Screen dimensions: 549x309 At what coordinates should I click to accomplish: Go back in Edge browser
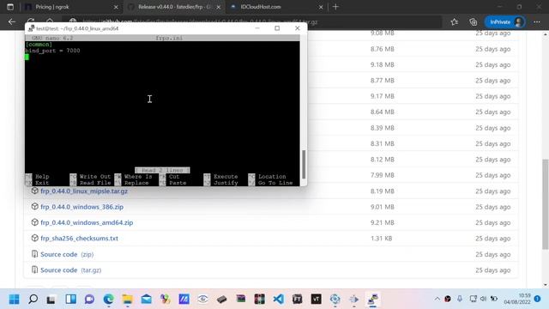12,21
